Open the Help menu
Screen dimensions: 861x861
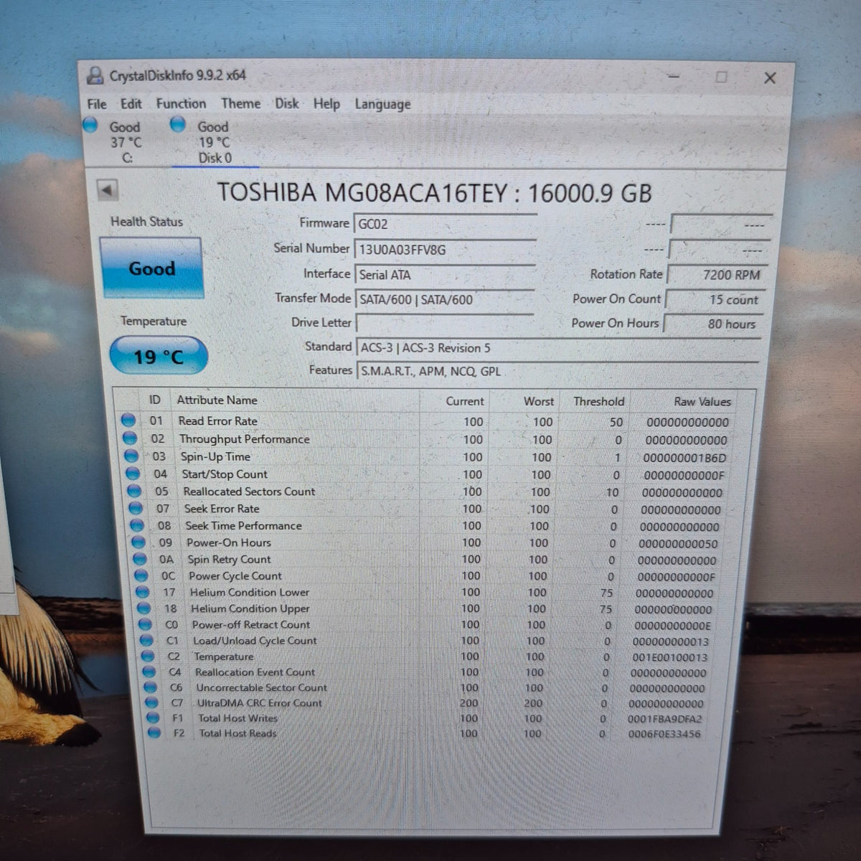coord(326,104)
